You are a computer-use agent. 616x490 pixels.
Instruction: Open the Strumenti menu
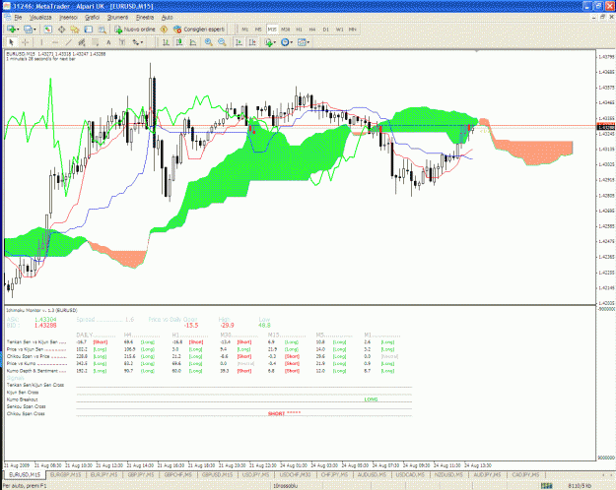(x=117, y=18)
